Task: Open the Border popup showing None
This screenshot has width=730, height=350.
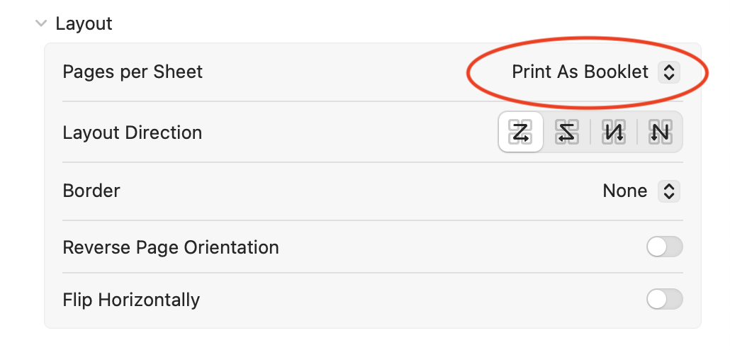Action: (641, 191)
